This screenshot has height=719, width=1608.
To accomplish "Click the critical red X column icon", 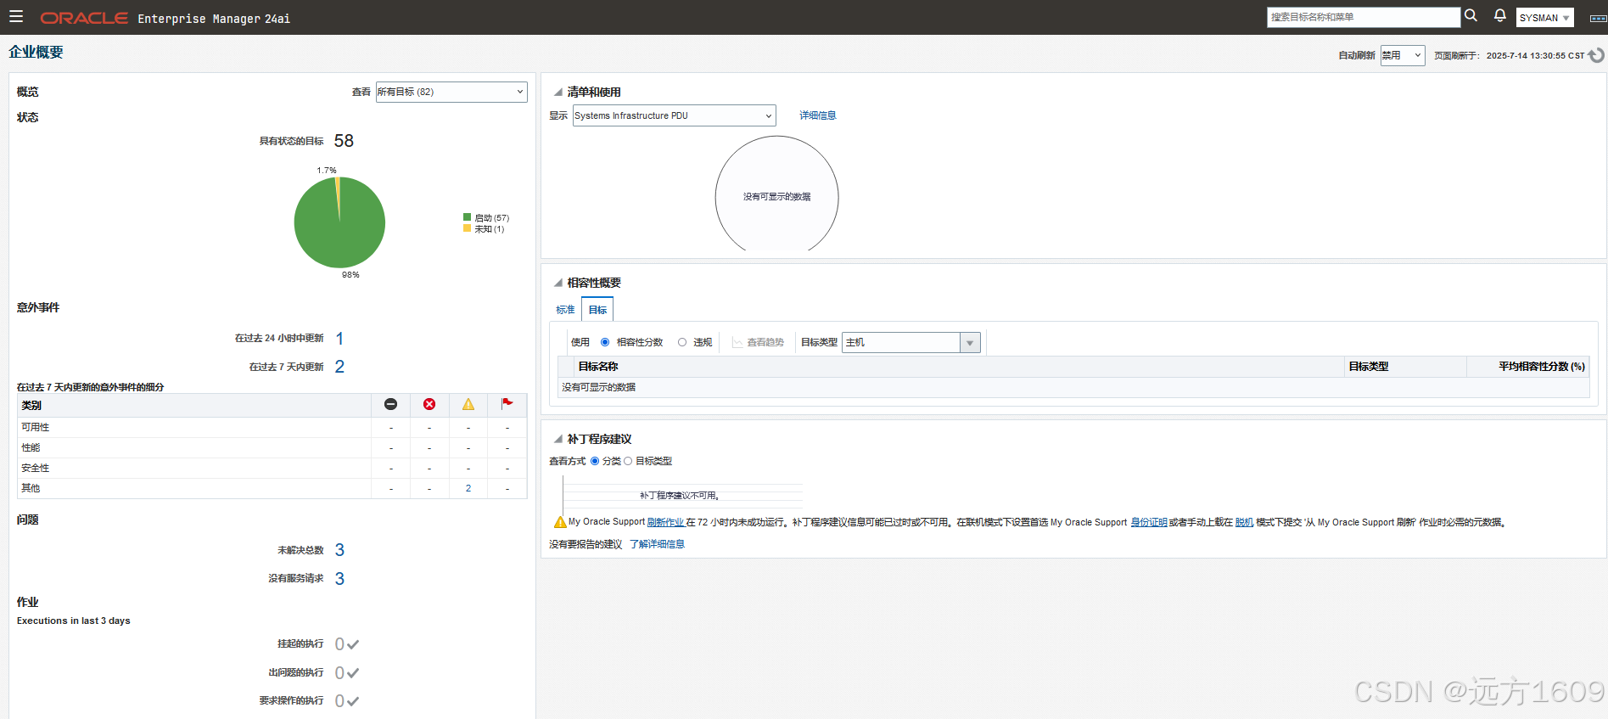I will [x=429, y=404].
